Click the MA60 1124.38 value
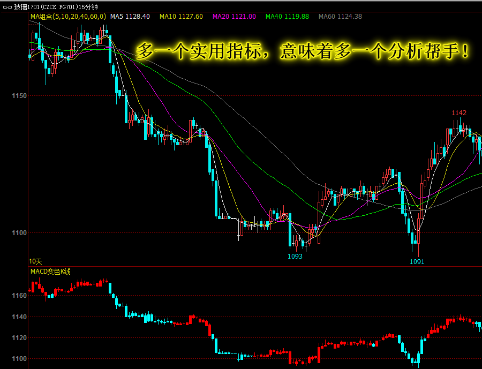Image resolution: width=482 pixels, height=369 pixels. pos(340,17)
